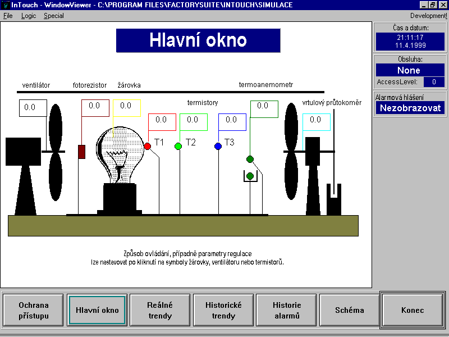This screenshot has width=449, height=337.
Task: Click the AccessLevel value field
Action: coord(434,82)
